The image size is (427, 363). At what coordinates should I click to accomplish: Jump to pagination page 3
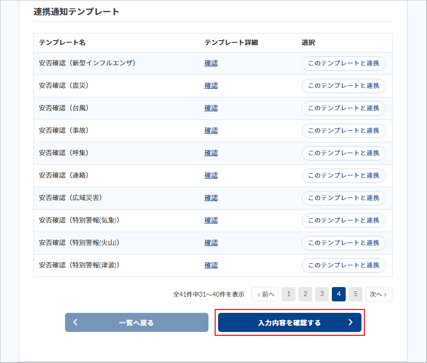tap(322, 294)
